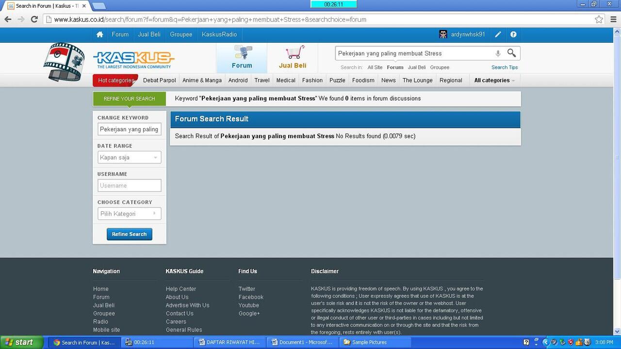Open the Fashion category
This screenshot has width=621, height=349.
312,80
